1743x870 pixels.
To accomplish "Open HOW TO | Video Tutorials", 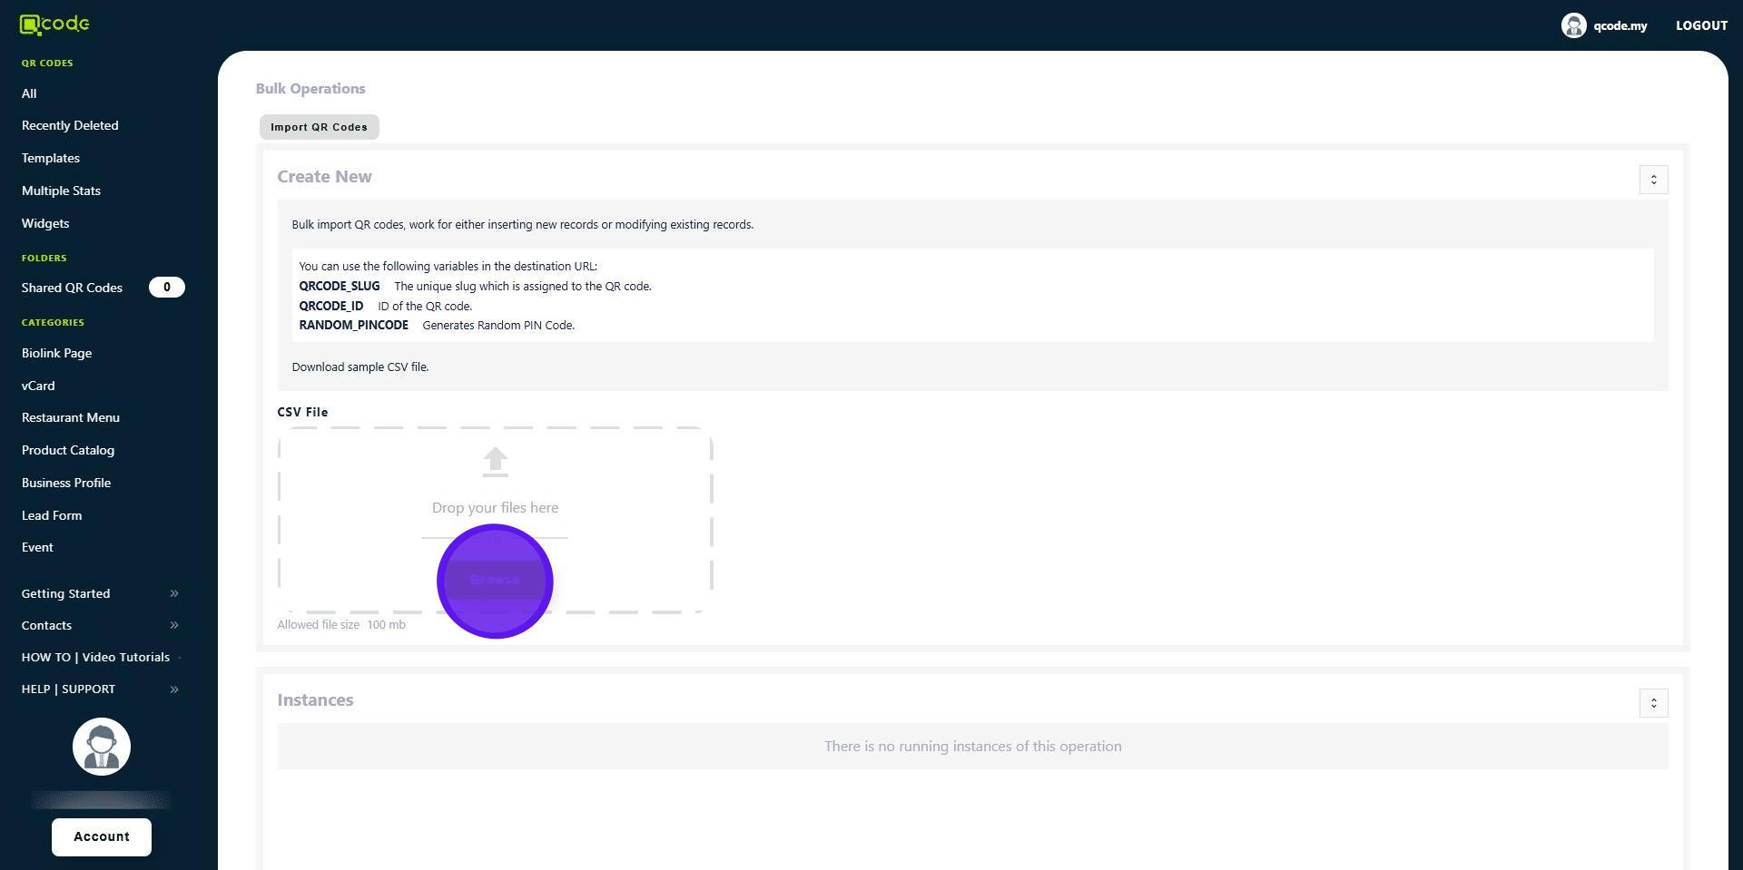I will pyautogui.click(x=95, y=657).
